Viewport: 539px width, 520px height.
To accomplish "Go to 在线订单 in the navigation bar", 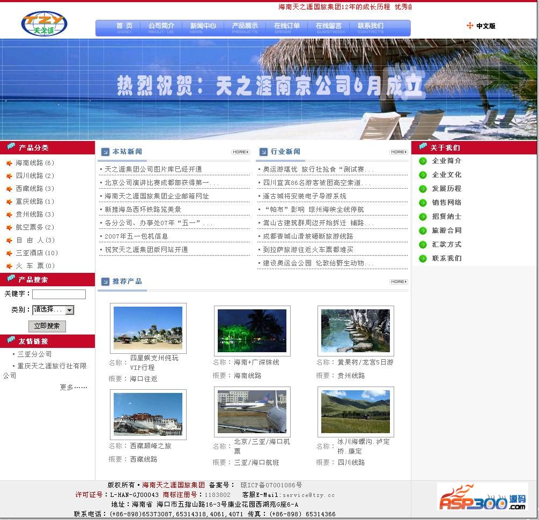I will point(286,27).
